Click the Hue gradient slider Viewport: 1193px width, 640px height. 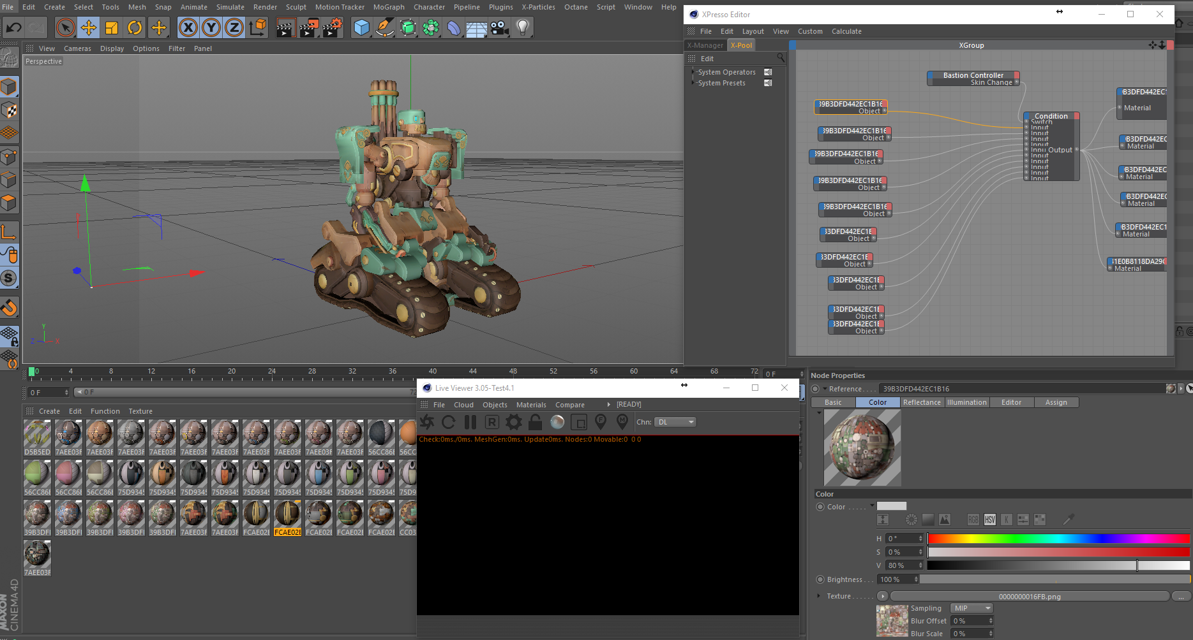[1058, 539]
